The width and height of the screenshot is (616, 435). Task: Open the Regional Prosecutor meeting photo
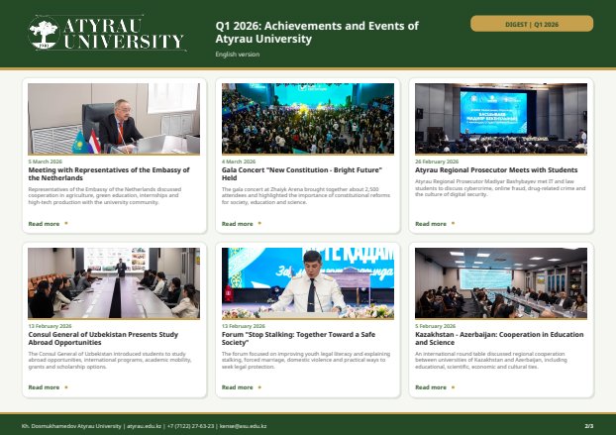[x=501, y=118]
